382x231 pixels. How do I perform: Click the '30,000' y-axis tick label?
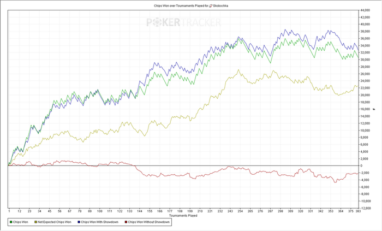tap(365, 60)
